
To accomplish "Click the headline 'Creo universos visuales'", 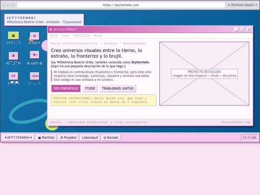I will pyautogui.click(x=96, y=53).
